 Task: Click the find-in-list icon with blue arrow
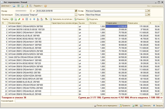click(14, 6)
